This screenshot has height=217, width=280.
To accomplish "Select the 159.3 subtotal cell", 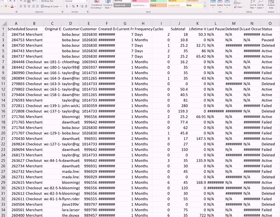I will (179, 111).
